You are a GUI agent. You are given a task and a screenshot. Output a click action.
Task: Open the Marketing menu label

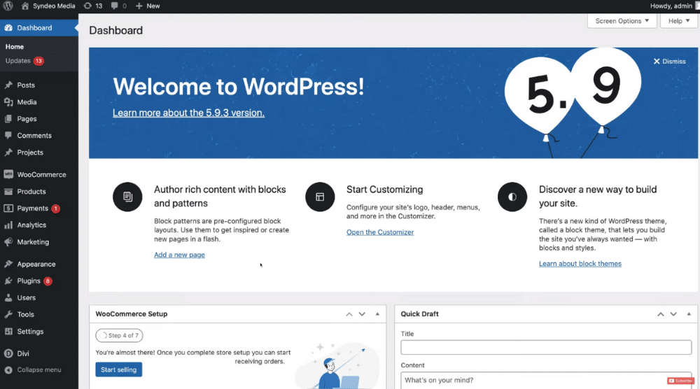tap(33, 242)
